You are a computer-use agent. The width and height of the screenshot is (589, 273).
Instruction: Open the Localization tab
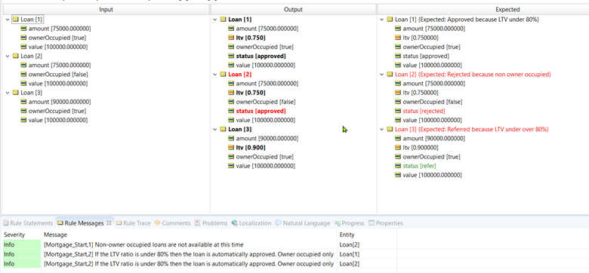251,223
